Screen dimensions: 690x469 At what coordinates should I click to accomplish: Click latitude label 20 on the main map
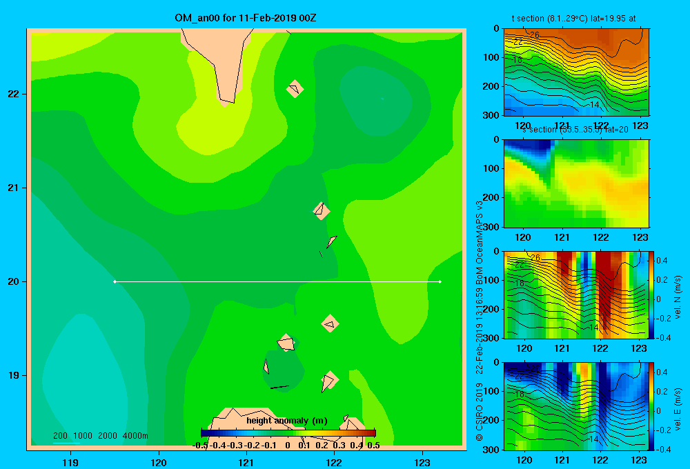[14, 281]
